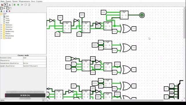Image resolution: width=186 pixels, height=105 pixels.
Task: Delete circuit with the red X icon
Action: tap(10, 11)
